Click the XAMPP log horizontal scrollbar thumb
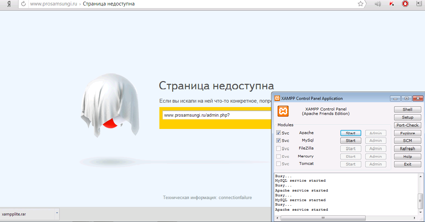The image size is (425, 222). [x=323, y=218]
